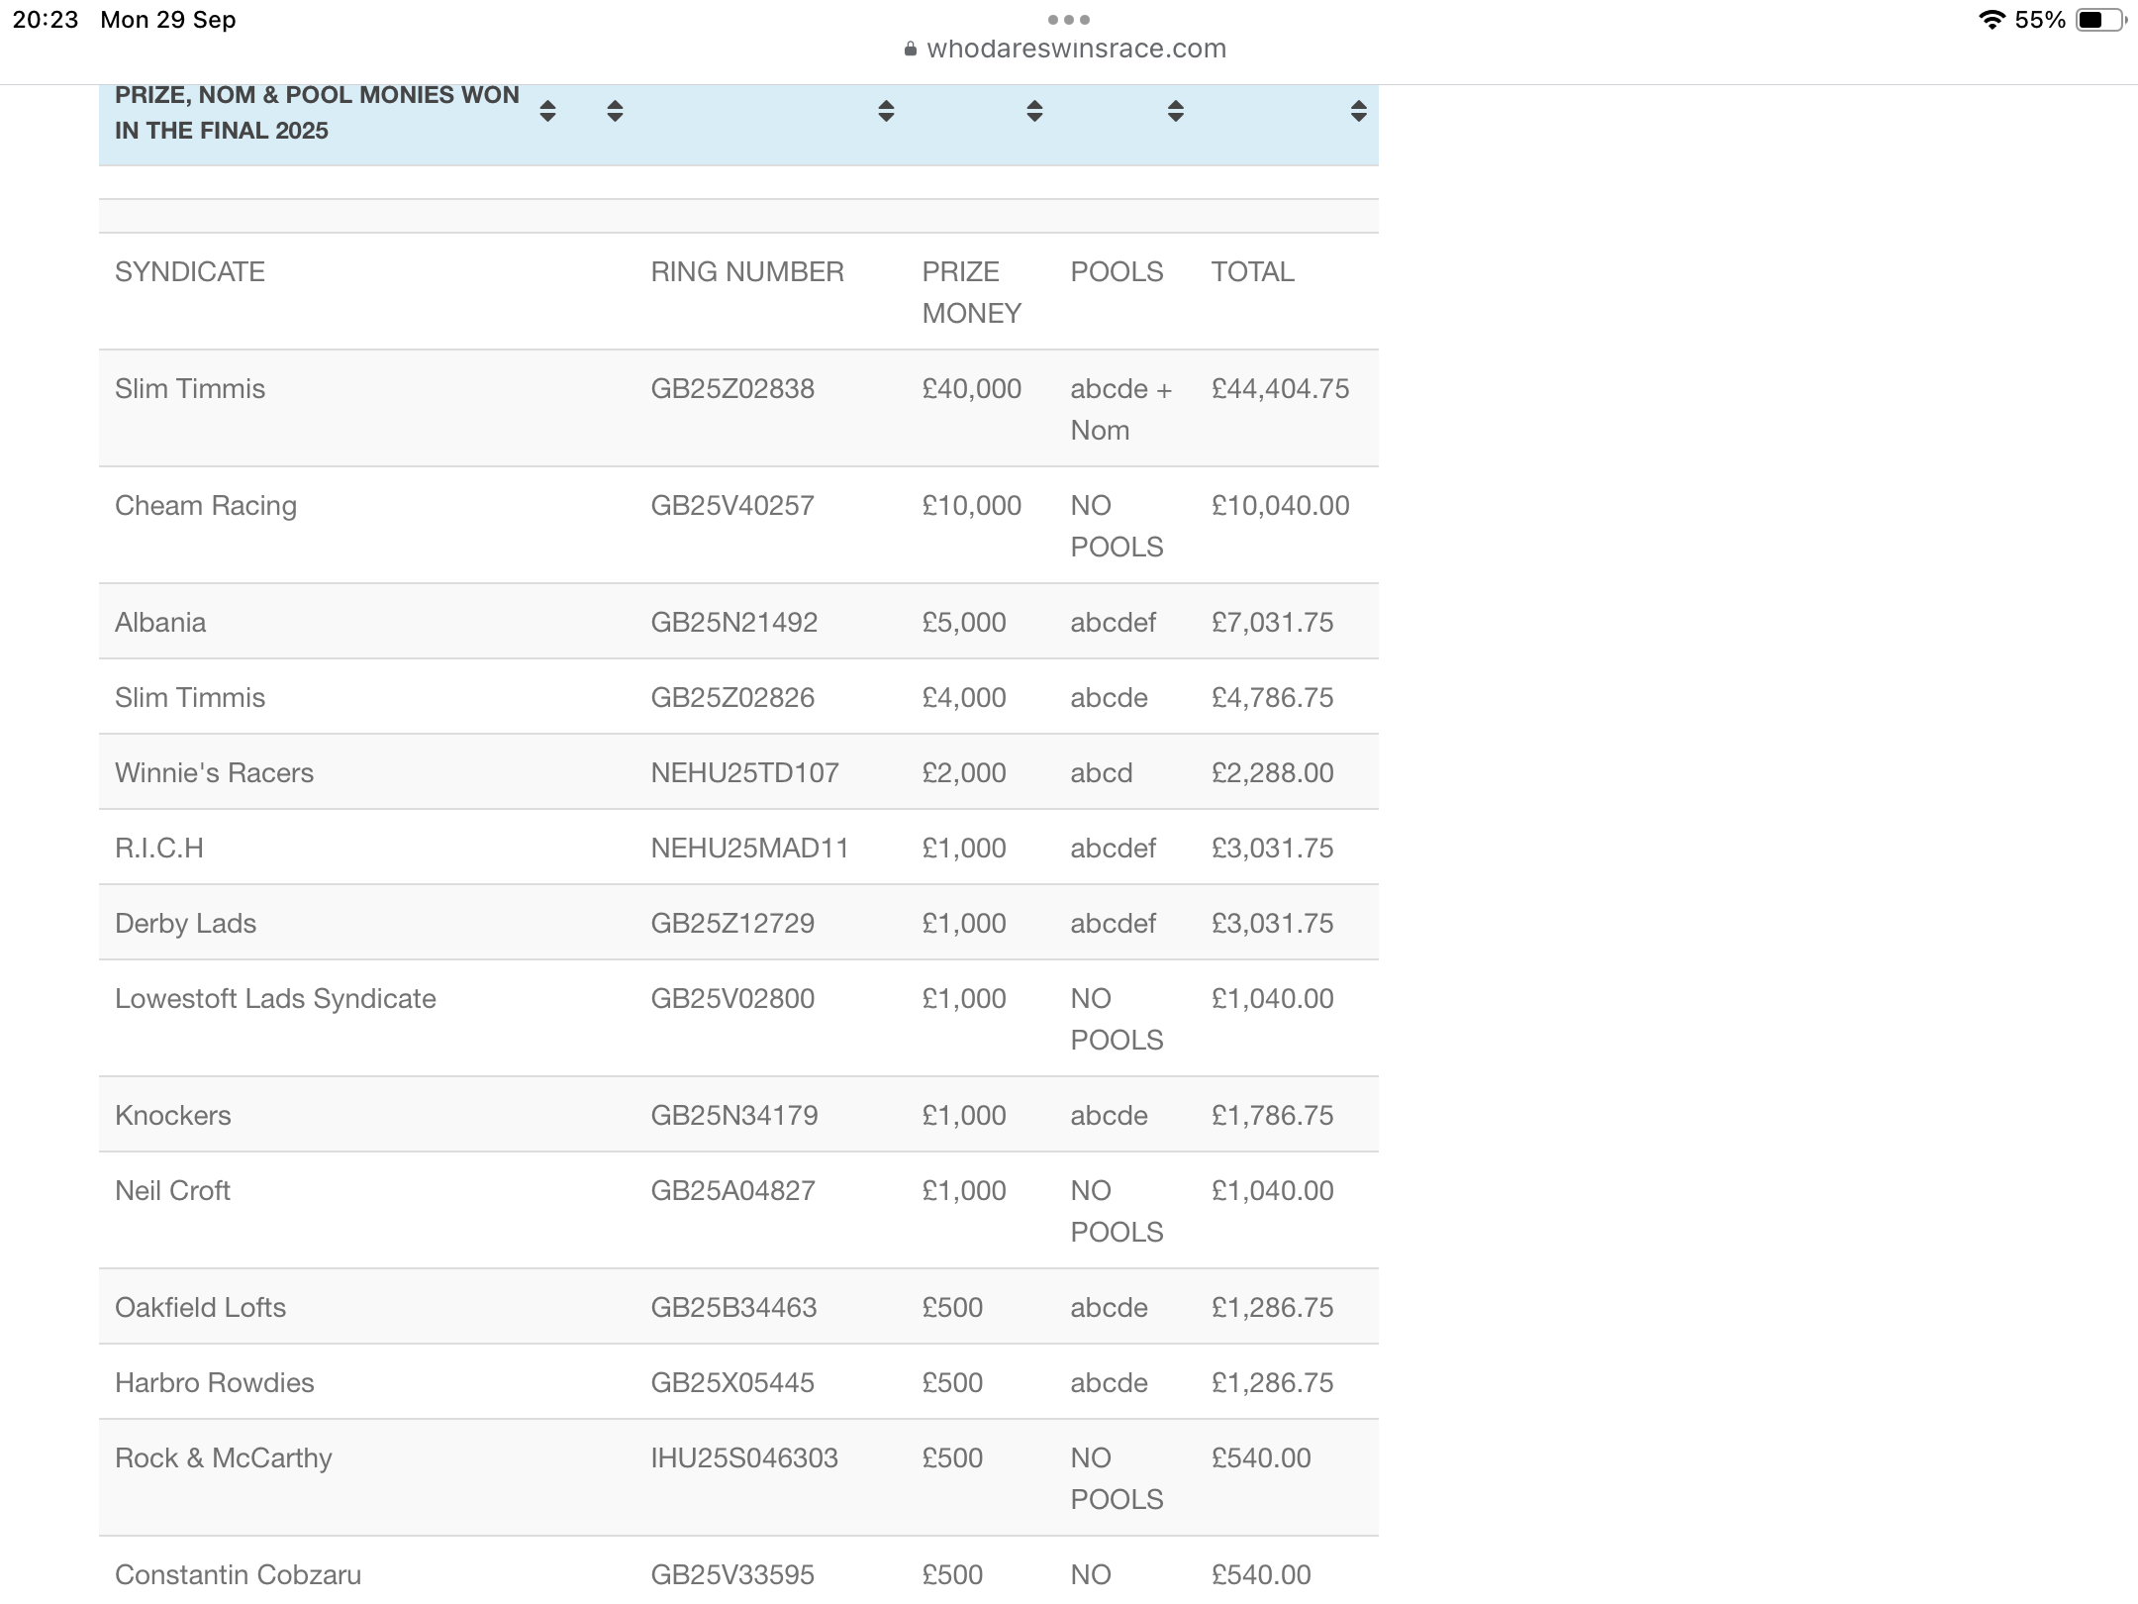Image resolution: width=2138 pixels, height=1604 pixels.
Task: Tap the Wi-Fi status icon
Action: (x=1991, y=20)
